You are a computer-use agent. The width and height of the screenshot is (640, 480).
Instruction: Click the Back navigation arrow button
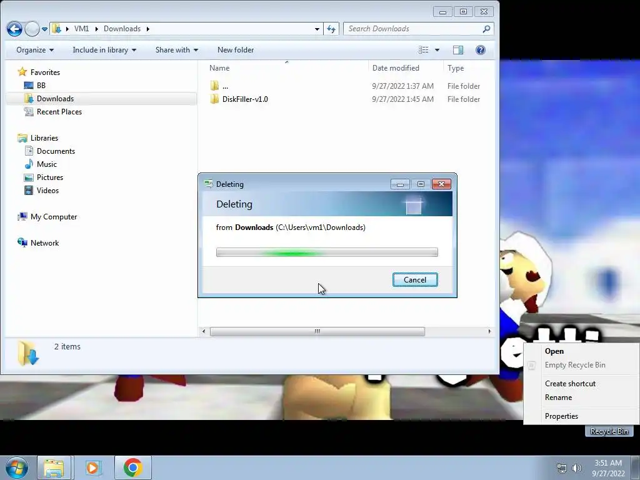[x=14, y=29]
